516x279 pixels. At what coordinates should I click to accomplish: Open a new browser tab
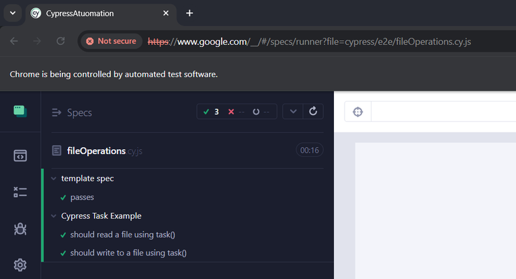click(x=189, y=13)
